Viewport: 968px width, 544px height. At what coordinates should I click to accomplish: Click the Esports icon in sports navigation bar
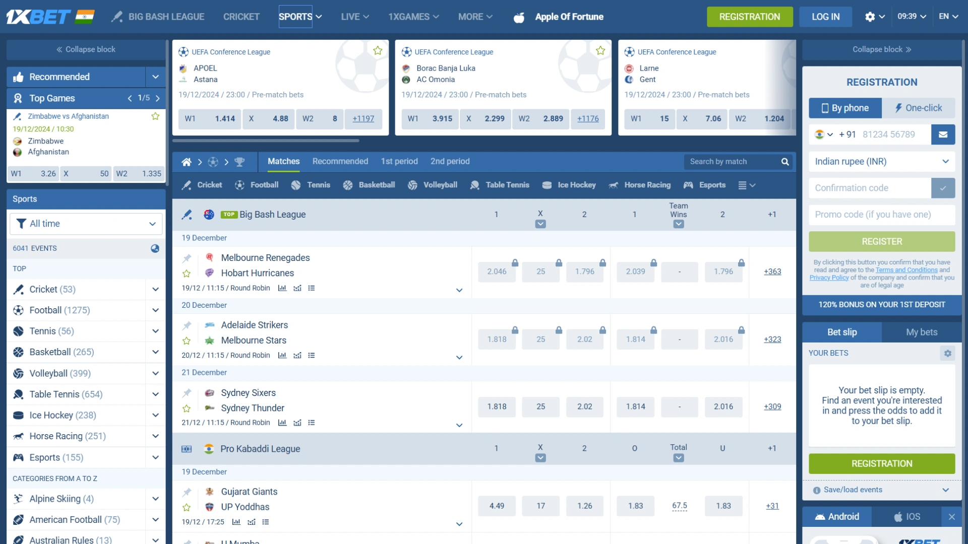[x=690, y=185]
